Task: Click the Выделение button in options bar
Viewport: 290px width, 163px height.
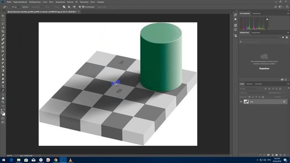Action: 36,7
